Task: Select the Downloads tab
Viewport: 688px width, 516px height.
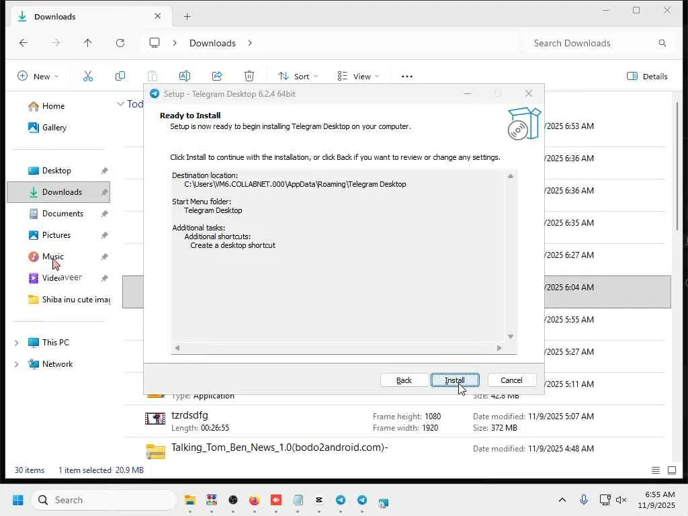Action: click(x=89, y=17)
